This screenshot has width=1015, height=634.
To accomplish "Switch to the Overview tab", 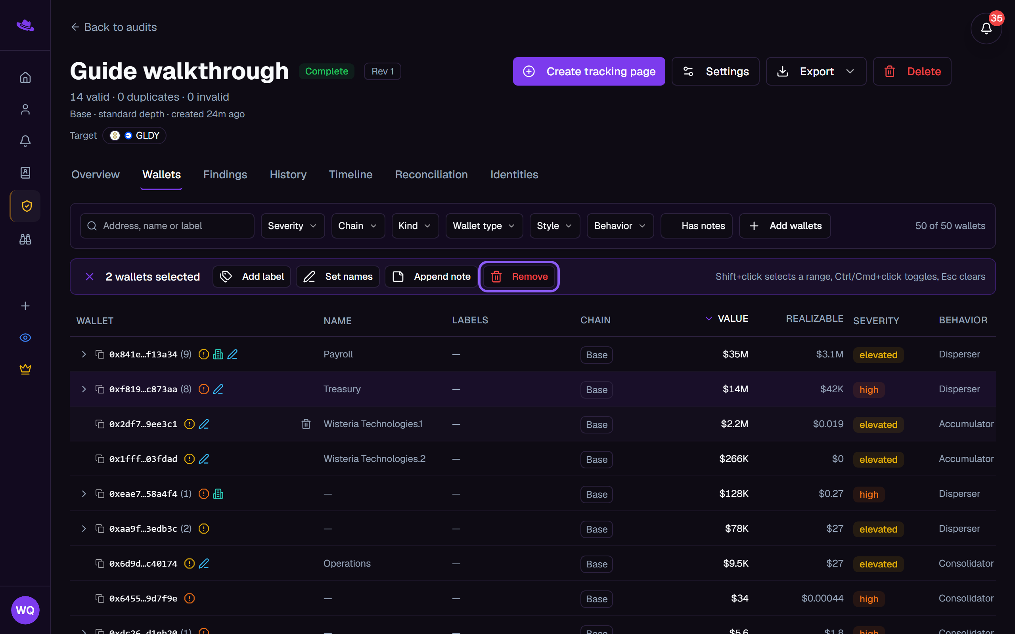I will click(x=95, y=174).
